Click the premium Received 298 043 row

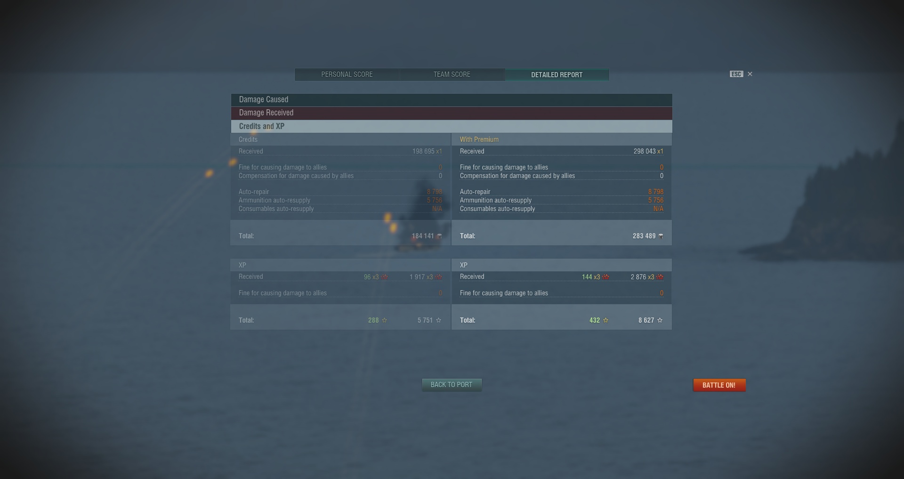[x=562, y=151]
